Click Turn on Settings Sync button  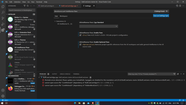click(x=161, y=16)
